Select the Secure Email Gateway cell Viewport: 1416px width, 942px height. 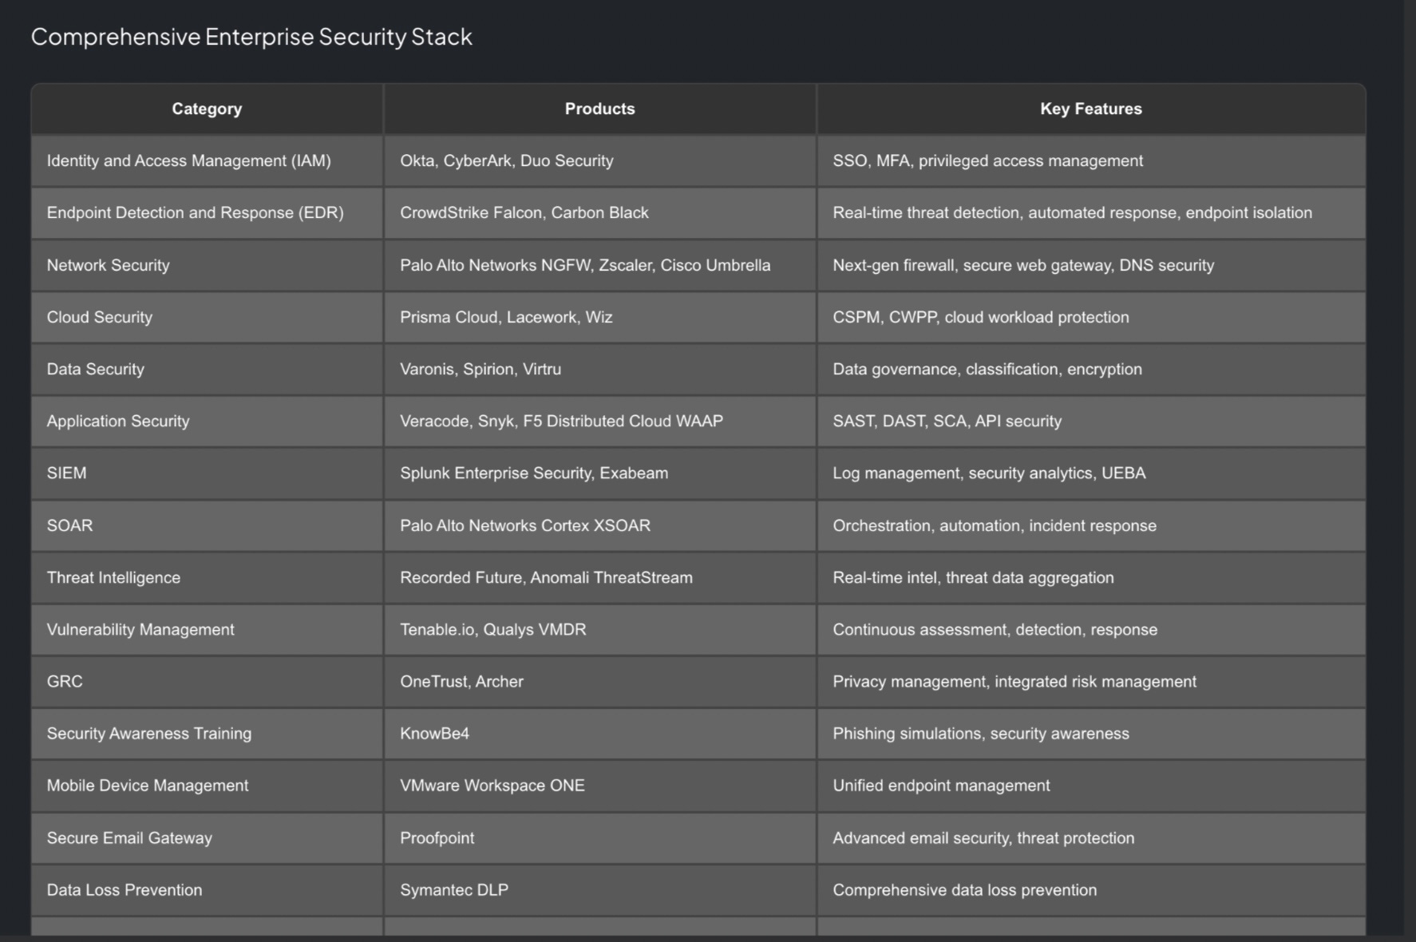pos(207,838)
